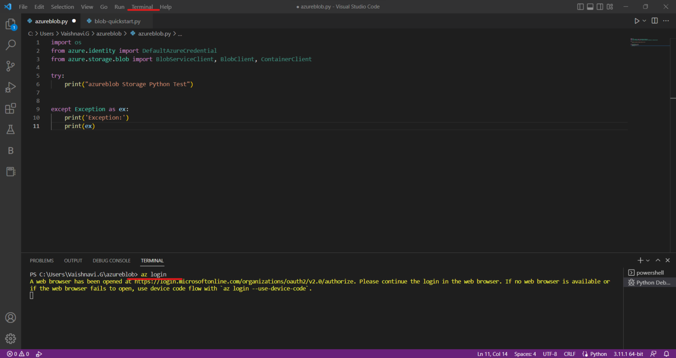676x358 pixels.
Task: Open the Launch Profile plus dropdown
Action: (647, 260)
